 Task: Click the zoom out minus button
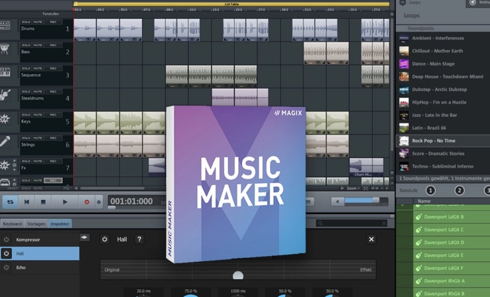click(382, 189)
